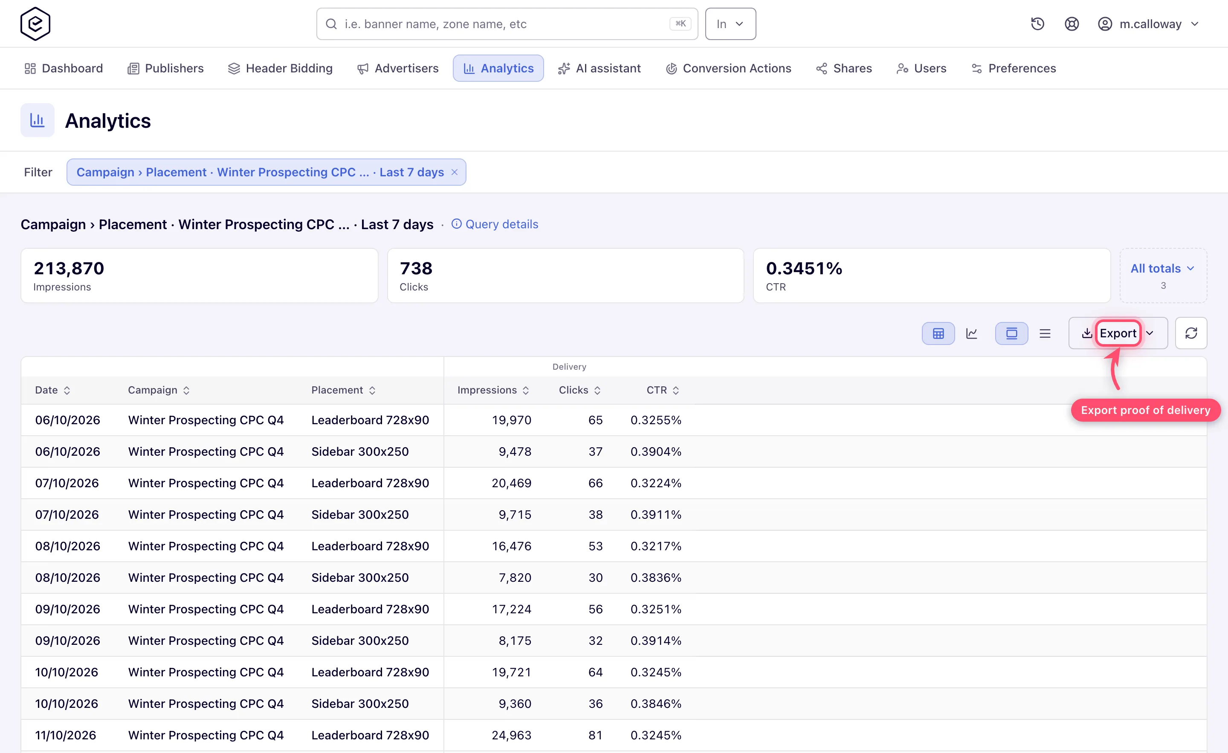Expand the m.calloway account menu

coord(1148,24)
